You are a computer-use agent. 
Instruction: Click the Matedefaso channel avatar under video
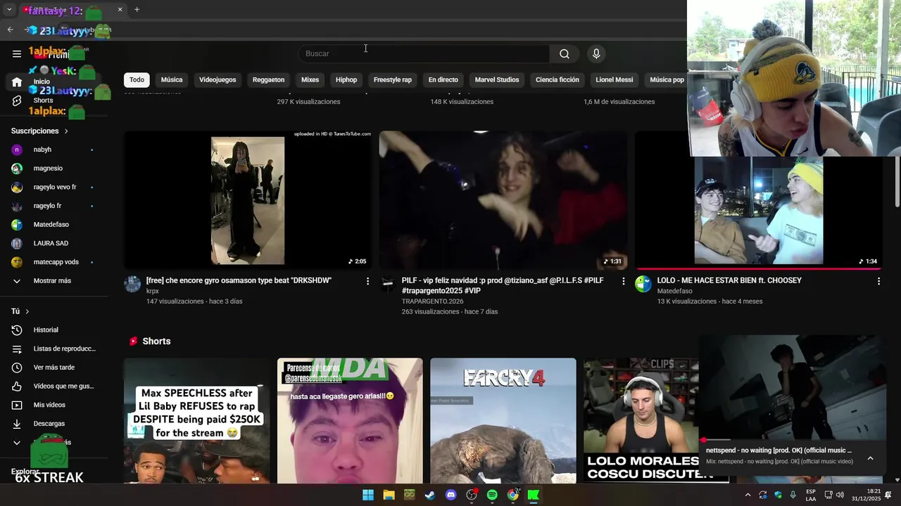pos(643,284)
